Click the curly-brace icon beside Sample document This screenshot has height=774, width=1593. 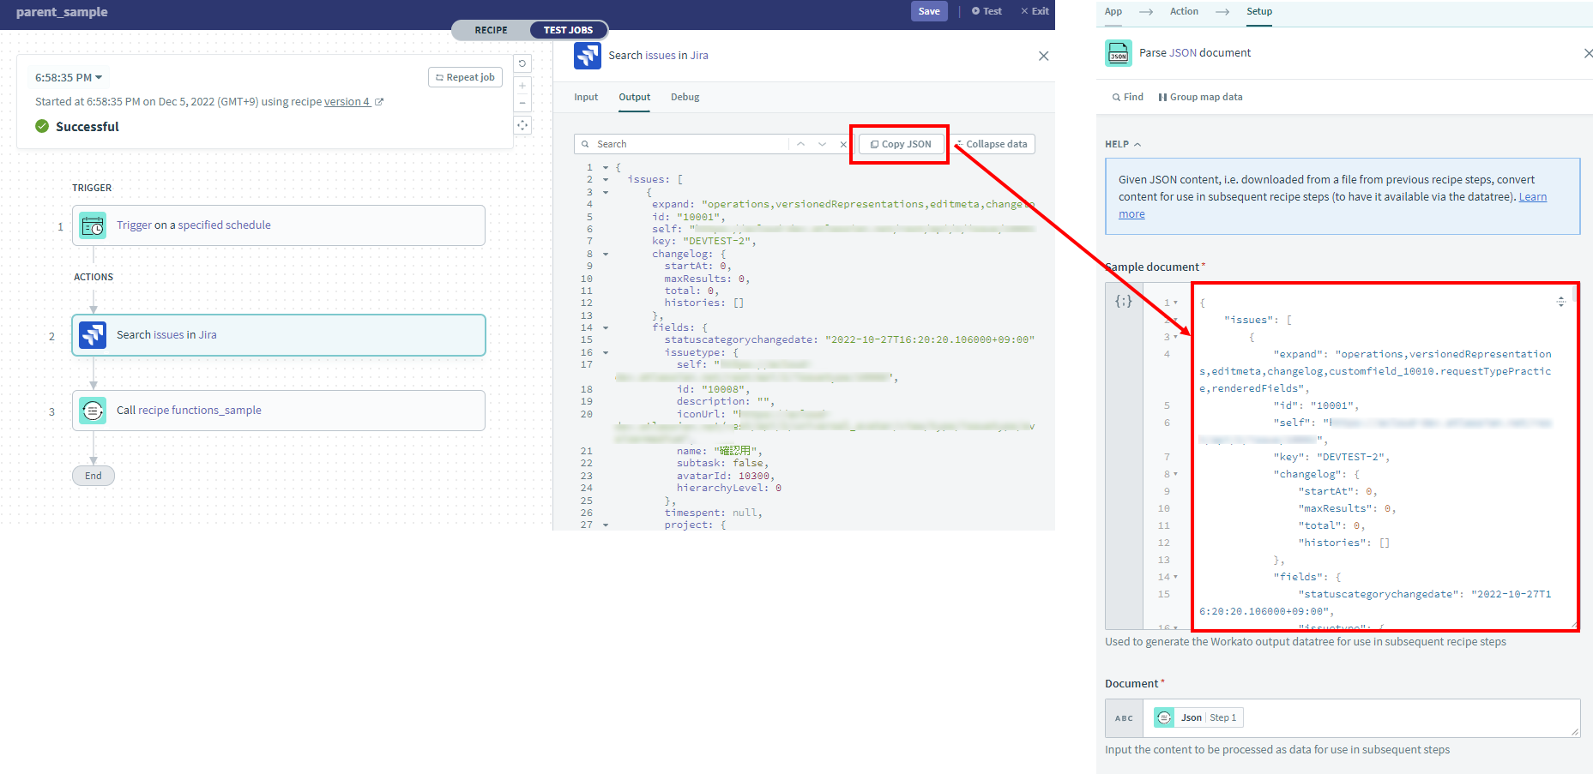(x=1124, y=301)
